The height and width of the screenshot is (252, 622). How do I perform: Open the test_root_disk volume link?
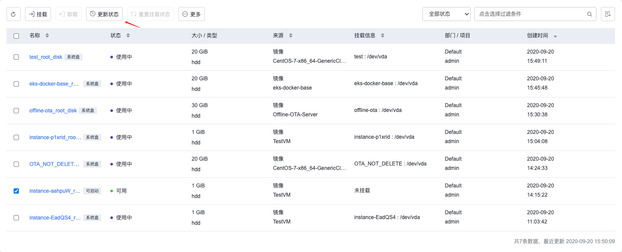point(46,57)
